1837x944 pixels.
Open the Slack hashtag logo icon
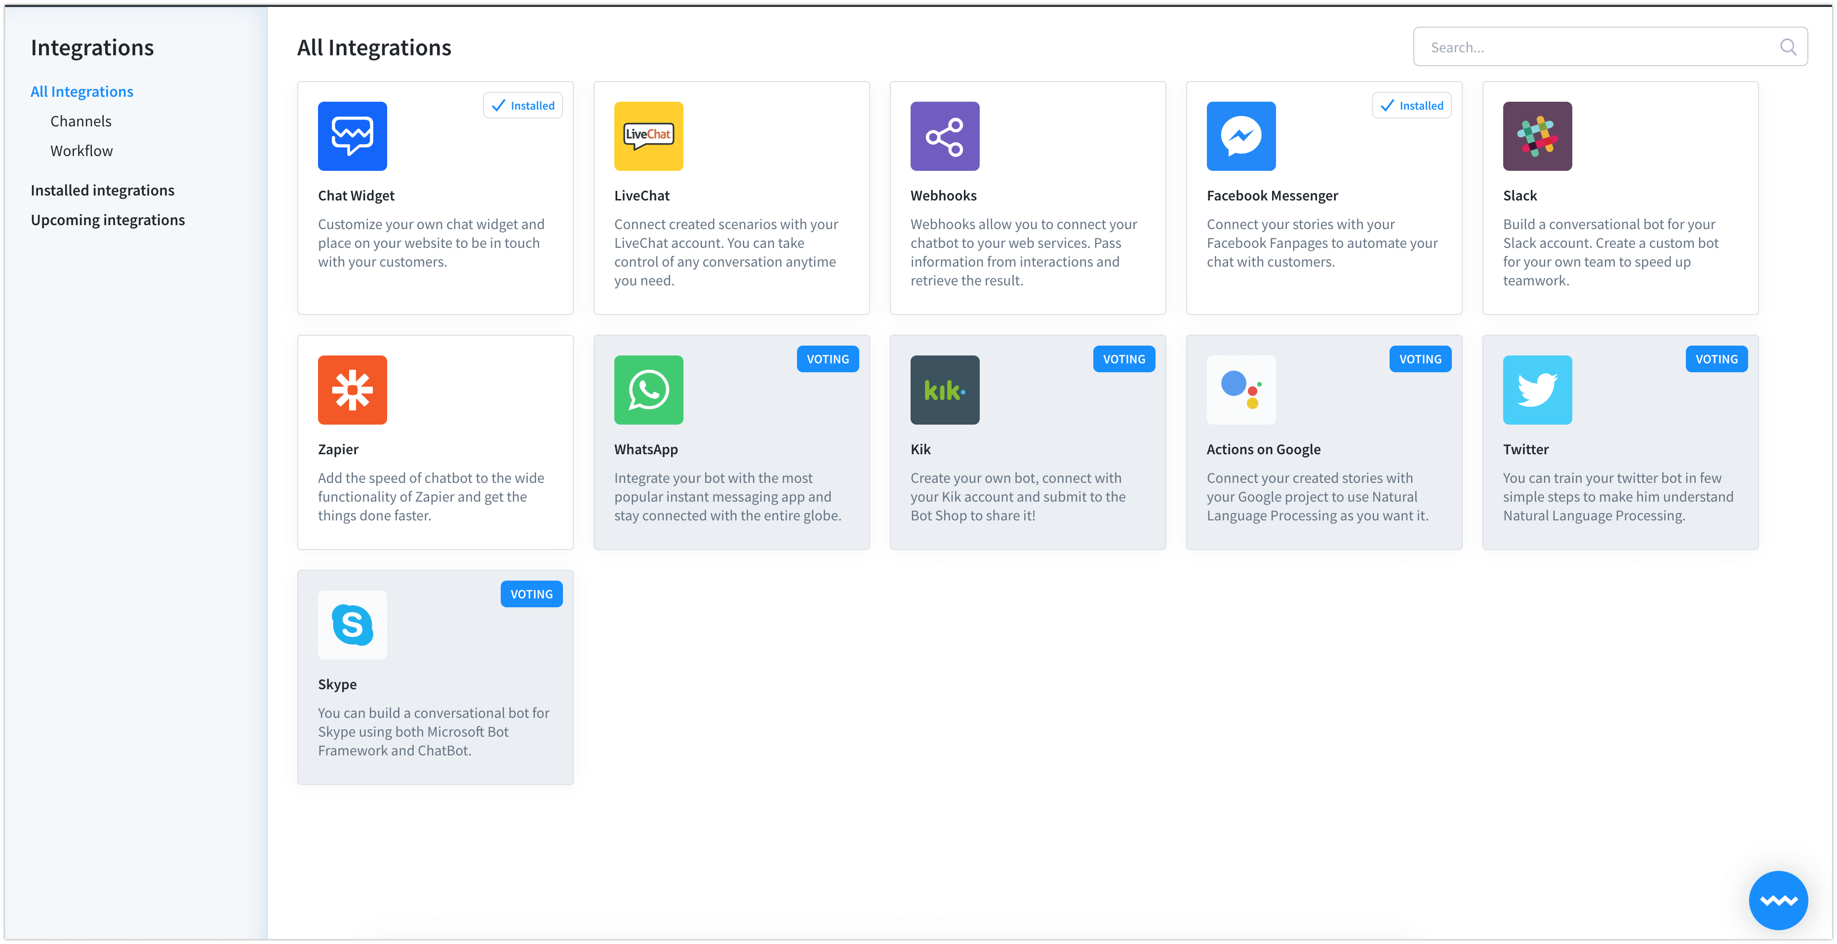[x=1537, y=136]
